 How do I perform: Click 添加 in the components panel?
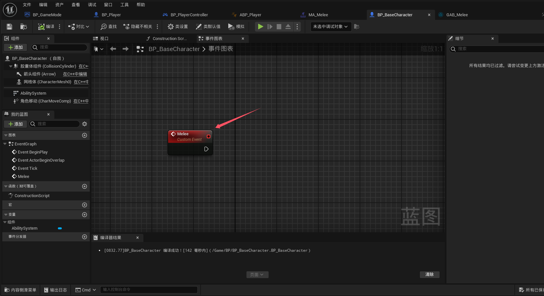pos(15,47)
